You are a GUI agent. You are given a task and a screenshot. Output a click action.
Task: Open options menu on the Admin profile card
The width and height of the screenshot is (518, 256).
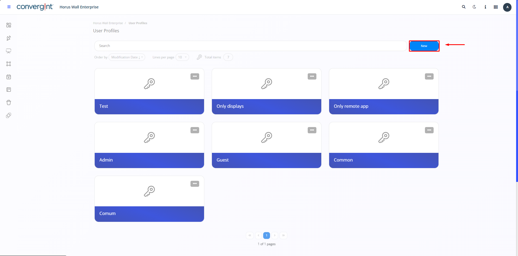[195, 130]
